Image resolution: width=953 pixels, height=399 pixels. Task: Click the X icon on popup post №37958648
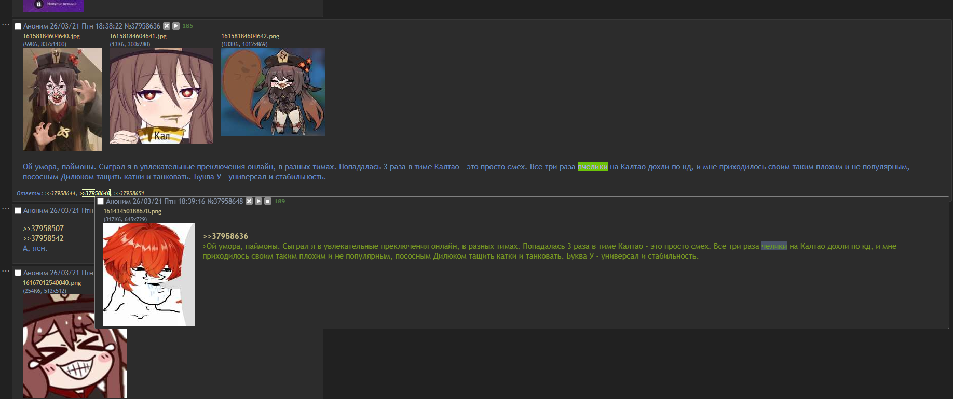tap(249, 201)
